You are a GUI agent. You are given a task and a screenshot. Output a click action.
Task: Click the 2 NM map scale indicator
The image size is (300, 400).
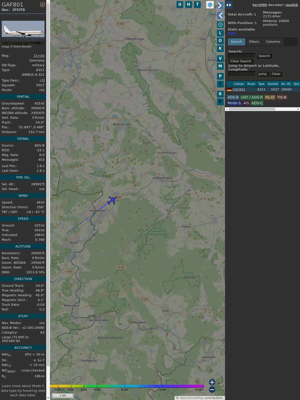pos(63,395)
